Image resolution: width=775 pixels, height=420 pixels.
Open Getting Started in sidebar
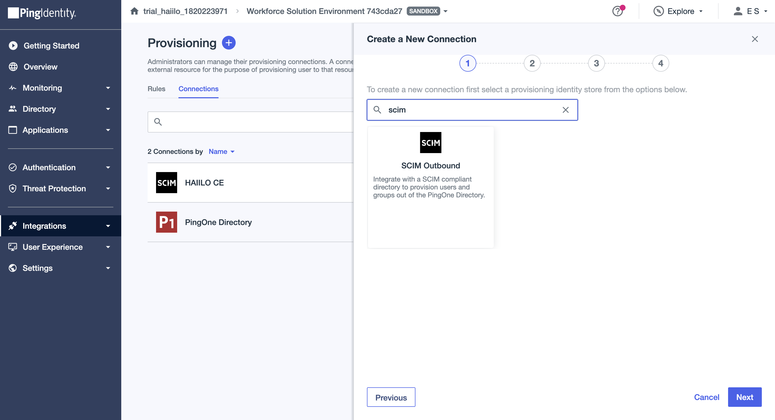point(60,46)
